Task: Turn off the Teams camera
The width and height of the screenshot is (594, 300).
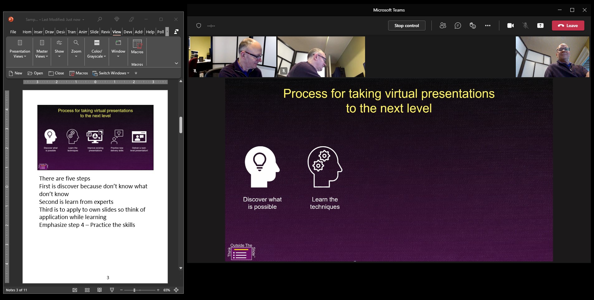Action: 510,26
